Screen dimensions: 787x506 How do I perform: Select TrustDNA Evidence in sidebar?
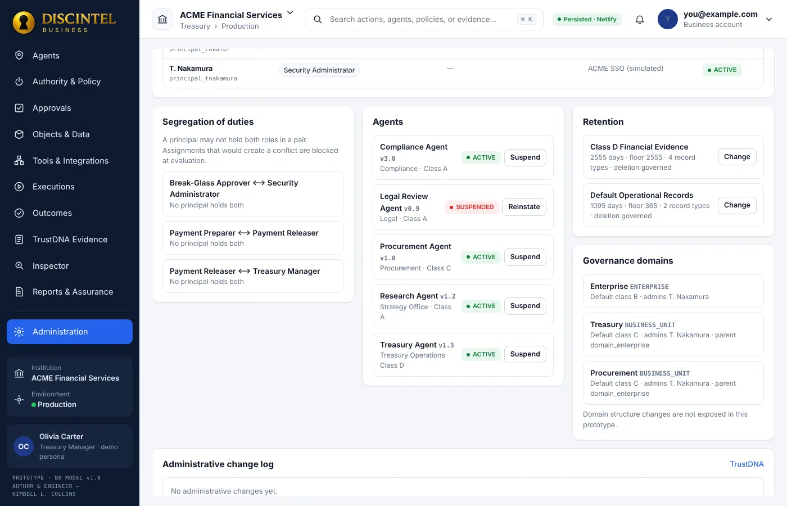click(70, 240)
